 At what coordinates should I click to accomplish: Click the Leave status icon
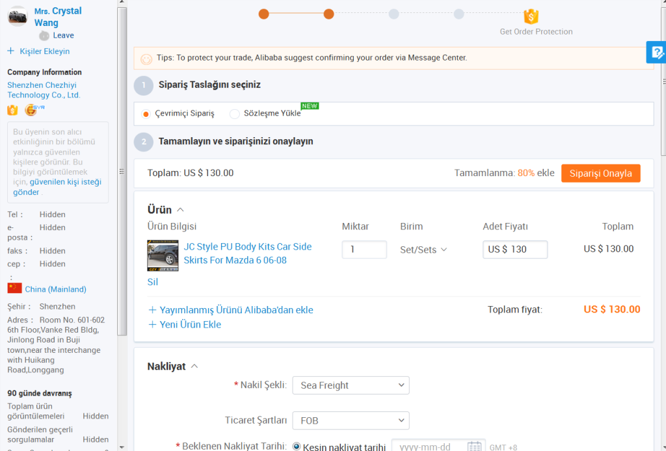click(44, 36)
